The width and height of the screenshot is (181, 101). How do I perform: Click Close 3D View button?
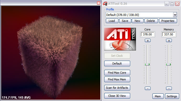117,96
